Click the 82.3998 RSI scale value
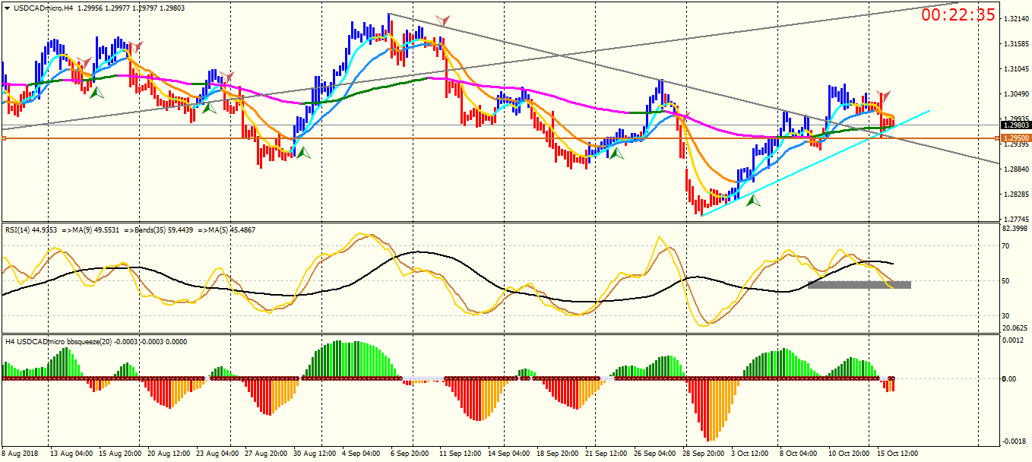Screen dimensions: 1032x462 pyautogui.click(x=1015, y=229)
